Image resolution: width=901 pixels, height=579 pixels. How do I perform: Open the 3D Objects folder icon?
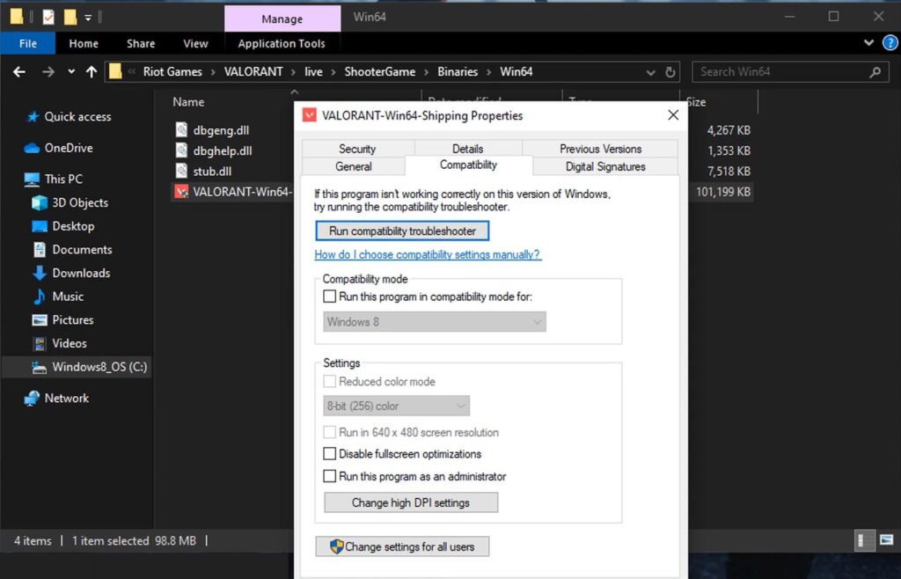[39, 202]
